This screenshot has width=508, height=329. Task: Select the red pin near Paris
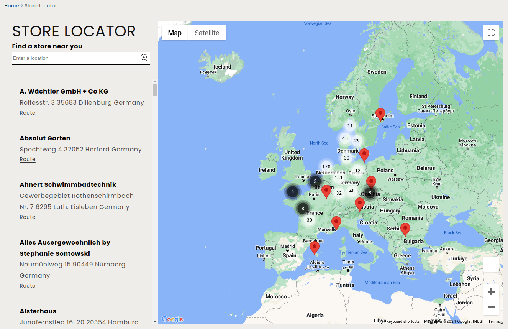(x=326, y=191)
